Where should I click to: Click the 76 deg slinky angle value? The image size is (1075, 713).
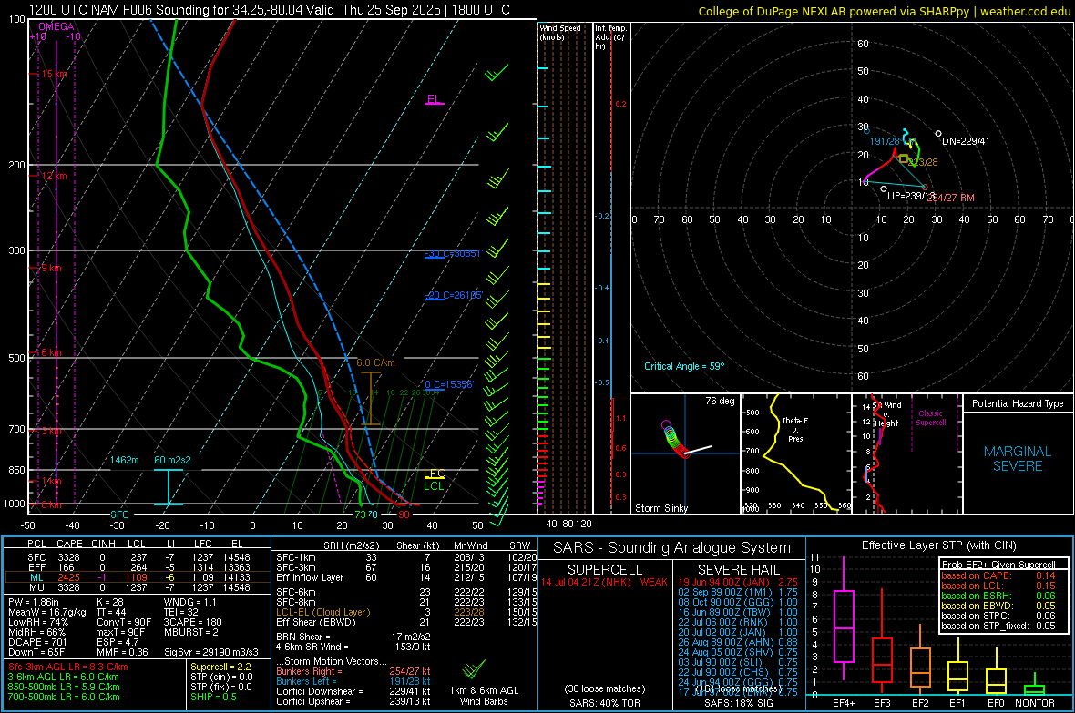pyautogui.click(x=720, y=401)
